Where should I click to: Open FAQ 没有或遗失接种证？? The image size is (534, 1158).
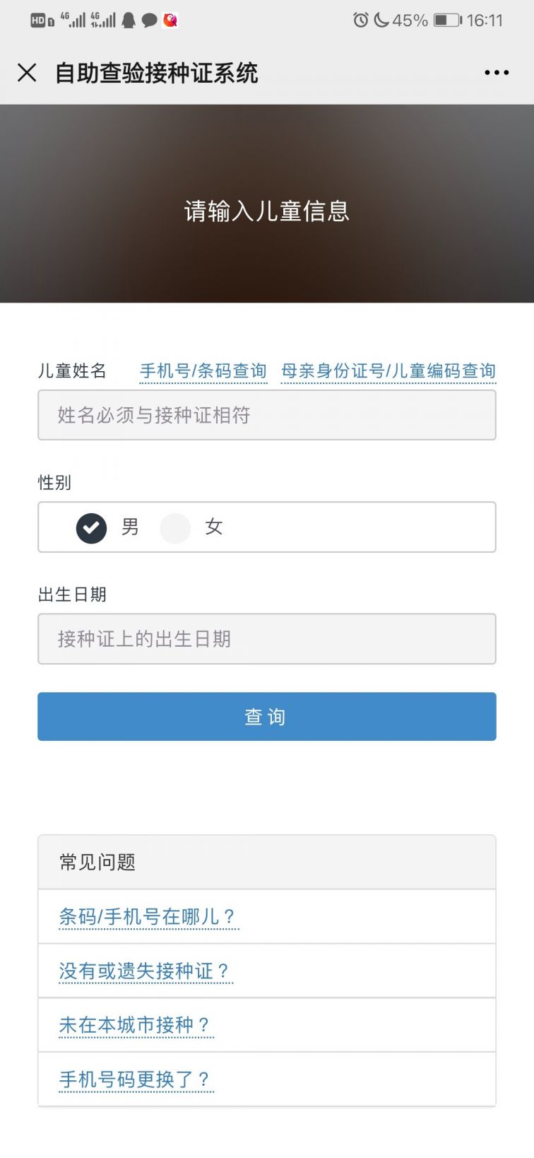click(x=146, y=971)
